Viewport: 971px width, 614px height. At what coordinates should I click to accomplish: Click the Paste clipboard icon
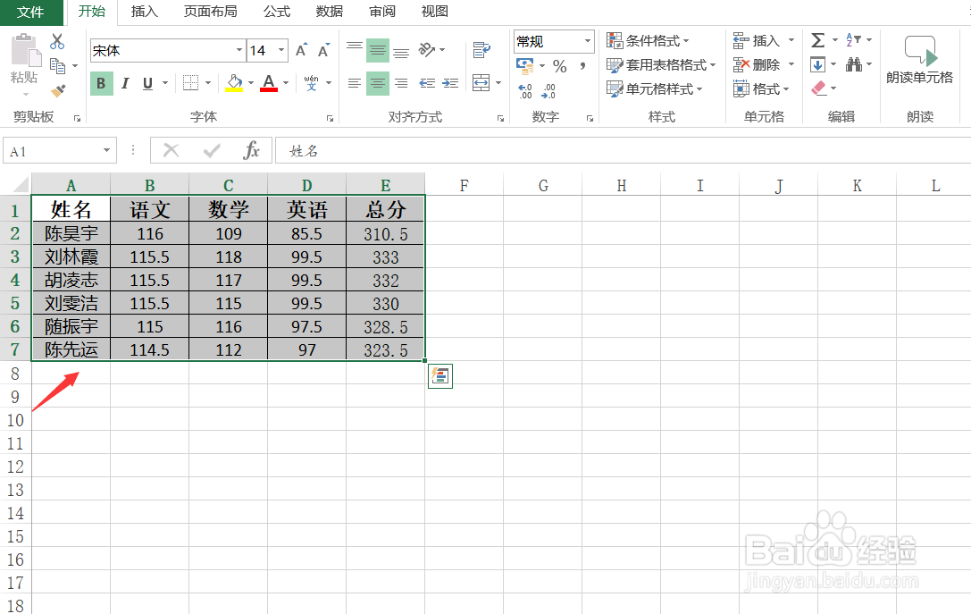[x=25, y=51]
